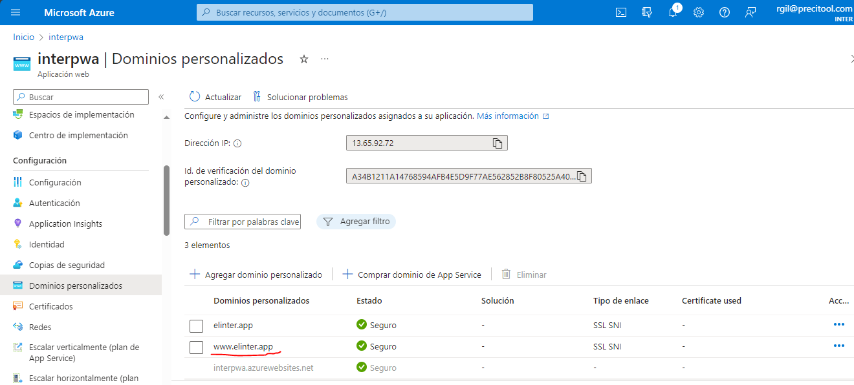The height and width of the screenshot is (385, 854).
Task: Open context menu for www.elinter.app row
Action: pos(839,346)
